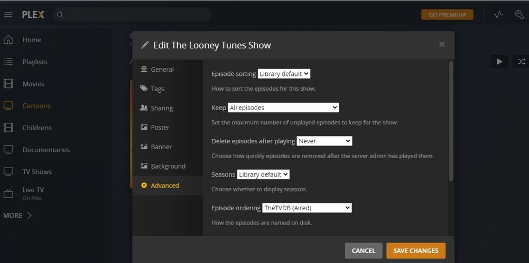Viewport: 529px width, 263px height.
Task: Click the dialog vertical scrollbar
Action: coord(451,121)
